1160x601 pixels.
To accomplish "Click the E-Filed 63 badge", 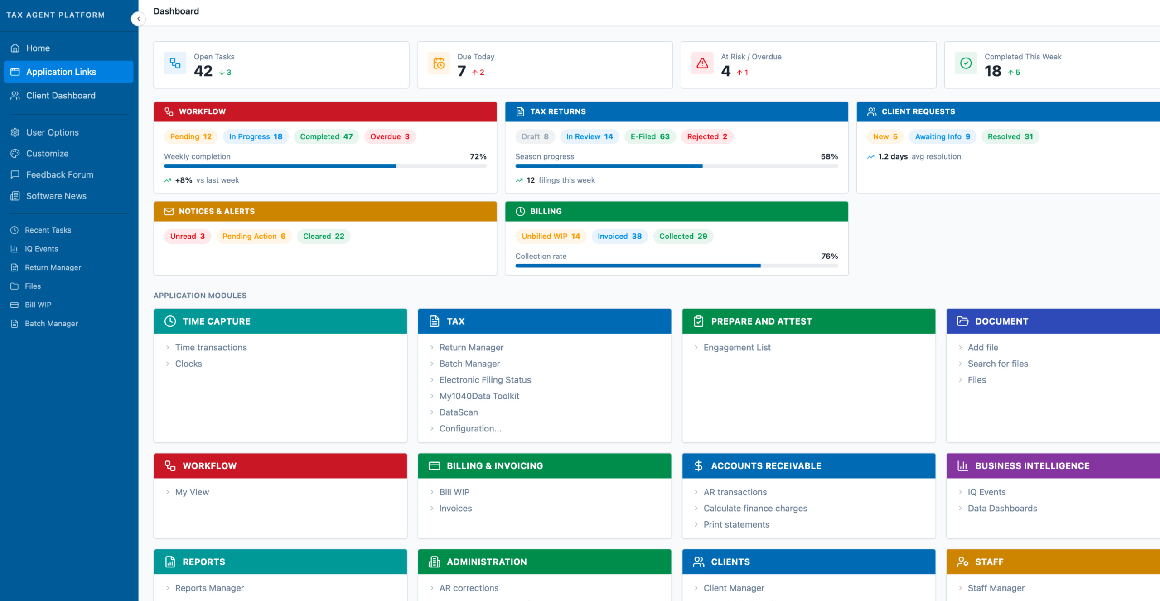I will [650, 136].
